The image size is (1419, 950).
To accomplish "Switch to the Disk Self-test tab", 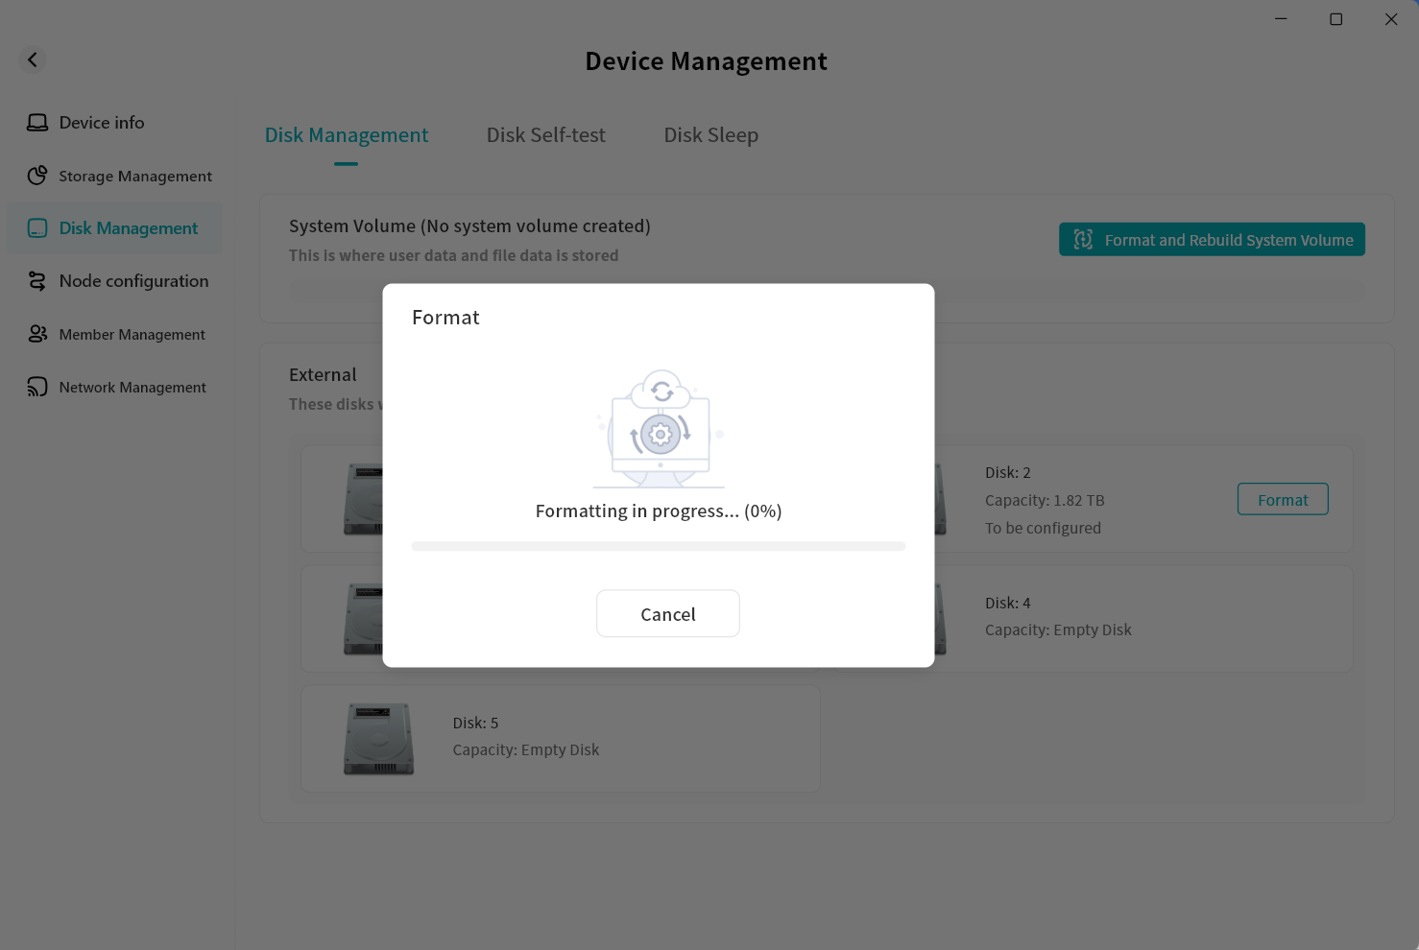I will pyautogui.click(x=545, y=135).
